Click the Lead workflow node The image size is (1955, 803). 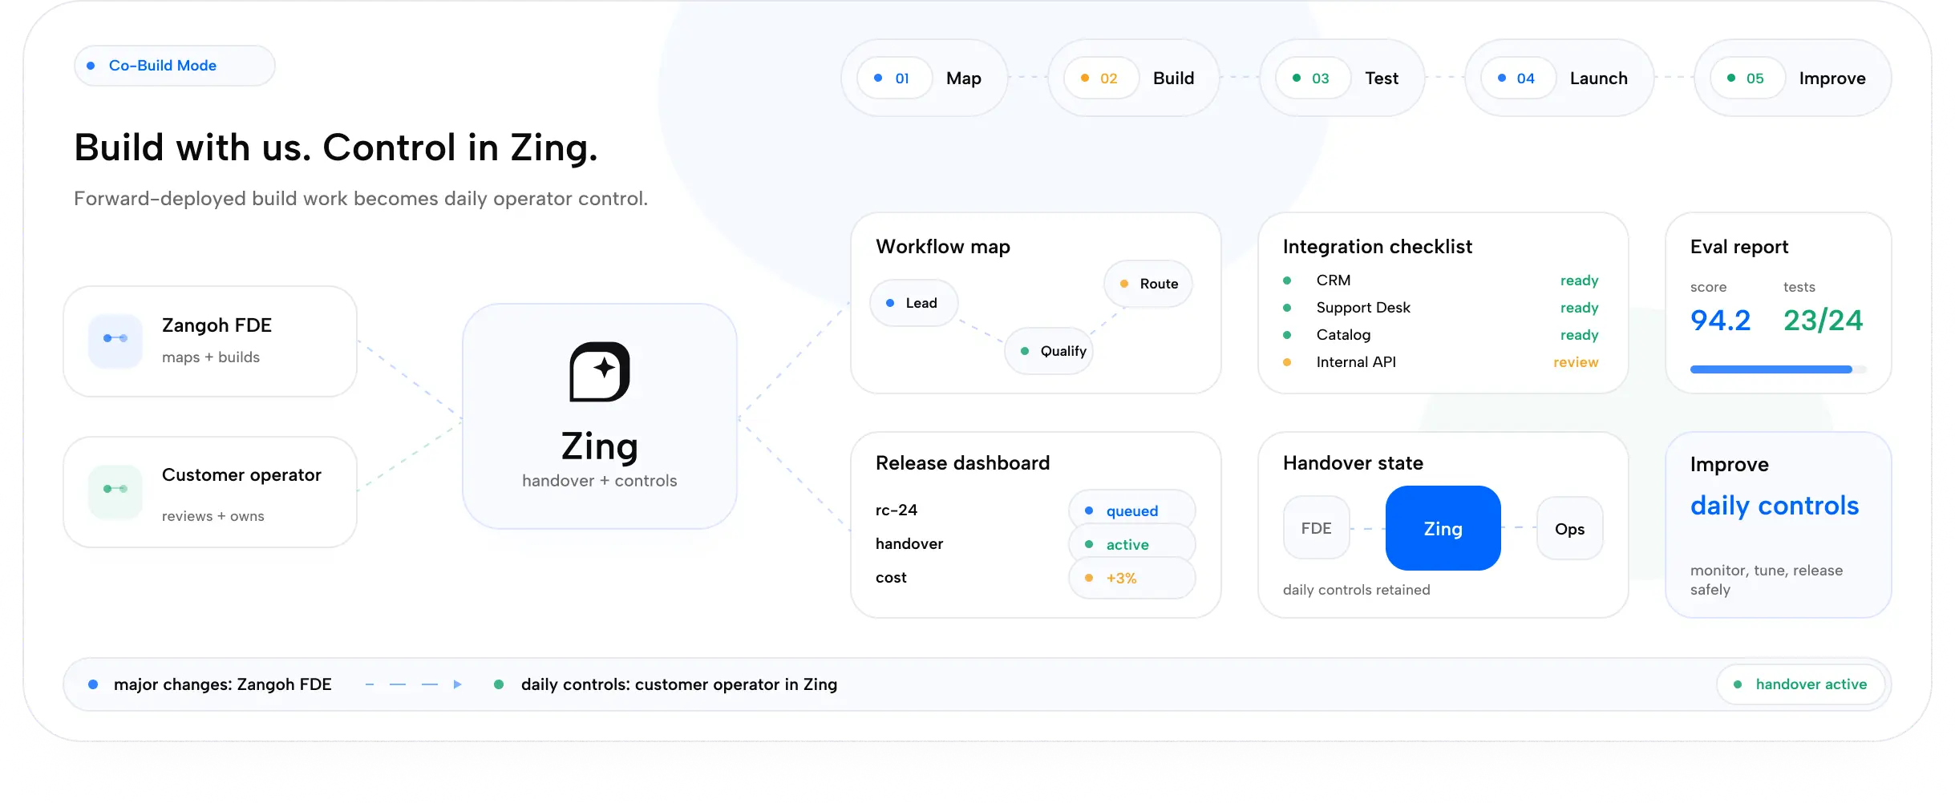tap(914, 303)
